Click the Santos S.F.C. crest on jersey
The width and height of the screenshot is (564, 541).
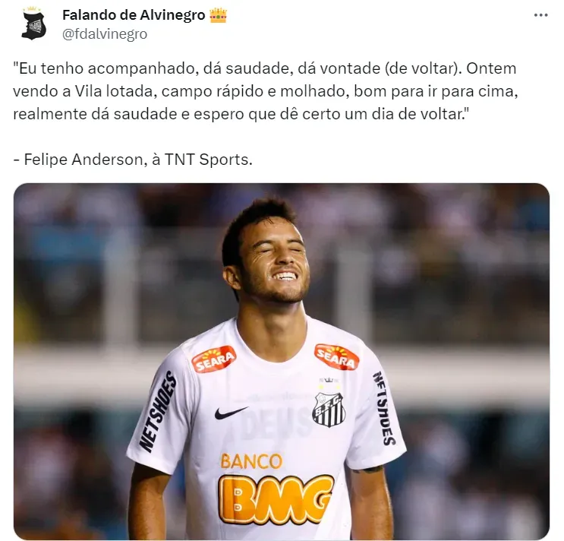(x=329, y=410)
